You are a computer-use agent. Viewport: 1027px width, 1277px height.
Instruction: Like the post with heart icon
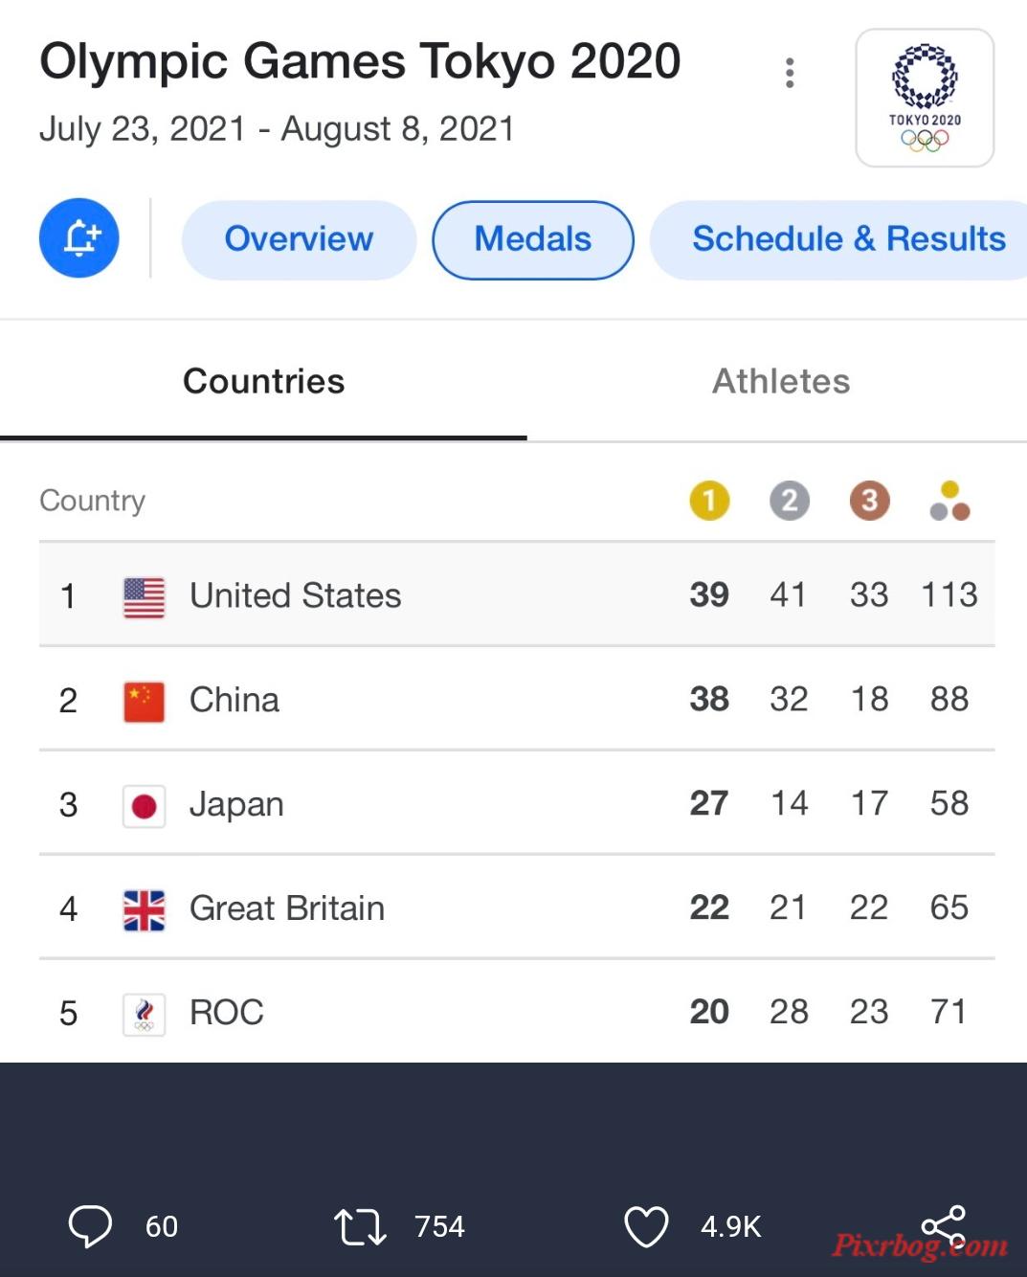(646, 1226)
